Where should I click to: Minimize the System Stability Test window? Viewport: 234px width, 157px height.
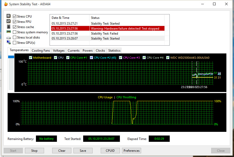pyautogui.click(x=203, y=4)
